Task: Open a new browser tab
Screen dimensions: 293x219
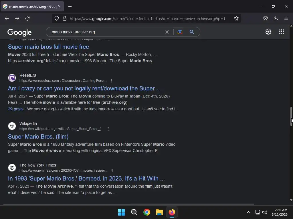Action: click(70, 7)
